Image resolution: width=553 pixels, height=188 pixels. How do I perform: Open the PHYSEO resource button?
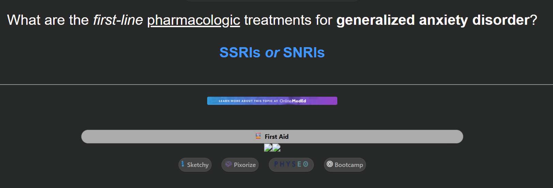(291, 165)
